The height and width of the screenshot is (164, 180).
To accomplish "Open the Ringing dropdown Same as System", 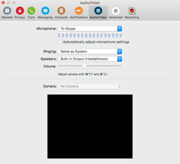I will point(90,52).
